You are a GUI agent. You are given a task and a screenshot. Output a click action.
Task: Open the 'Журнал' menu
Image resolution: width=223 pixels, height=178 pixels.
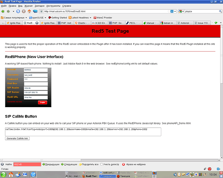[29, 6]
